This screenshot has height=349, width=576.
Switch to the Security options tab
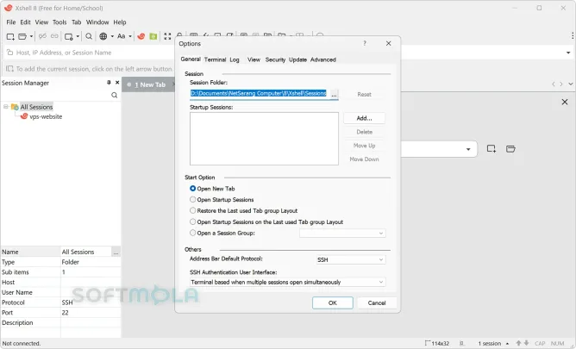point(275,59)
